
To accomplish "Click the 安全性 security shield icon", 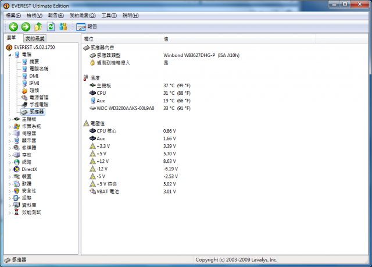I will point(17,191).
